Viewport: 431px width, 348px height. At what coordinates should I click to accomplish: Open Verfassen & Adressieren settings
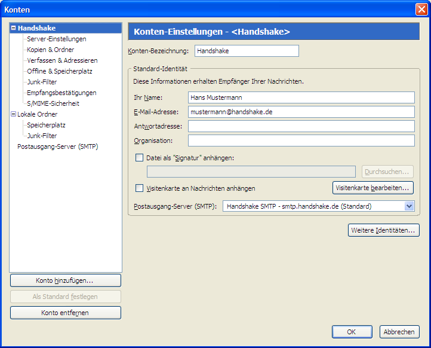pyautogui.click(x=62, y=60)
